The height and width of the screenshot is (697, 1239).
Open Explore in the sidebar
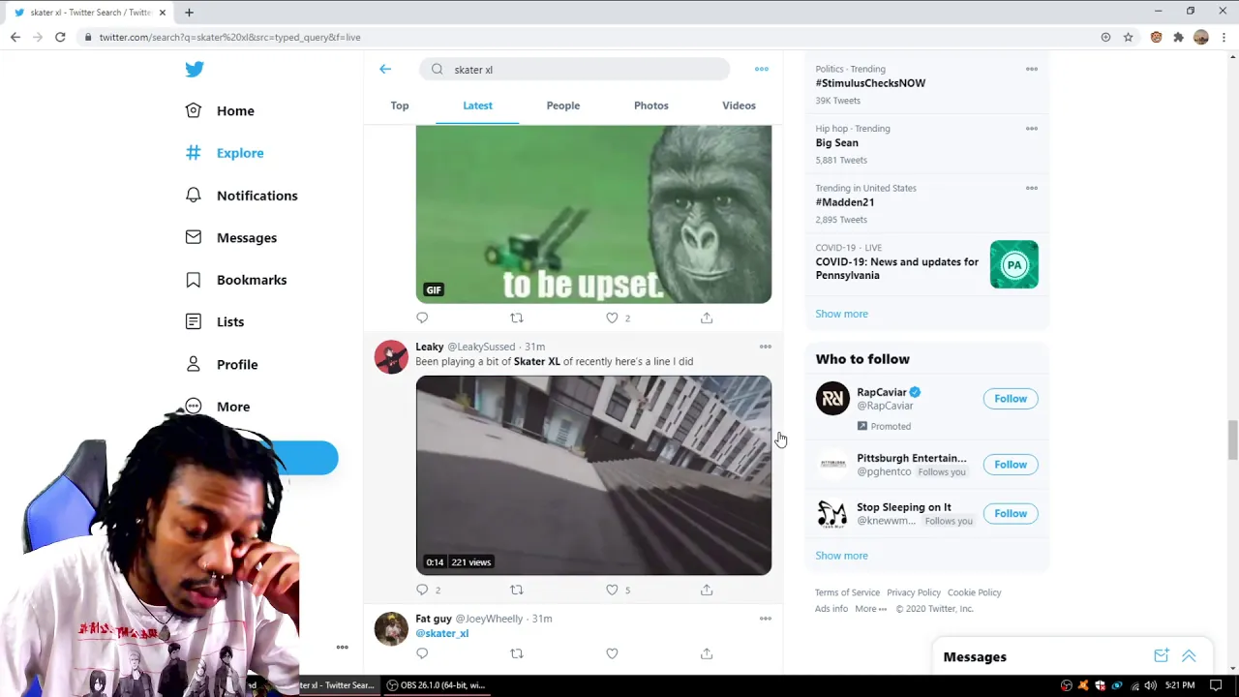[x=225, y=153]
